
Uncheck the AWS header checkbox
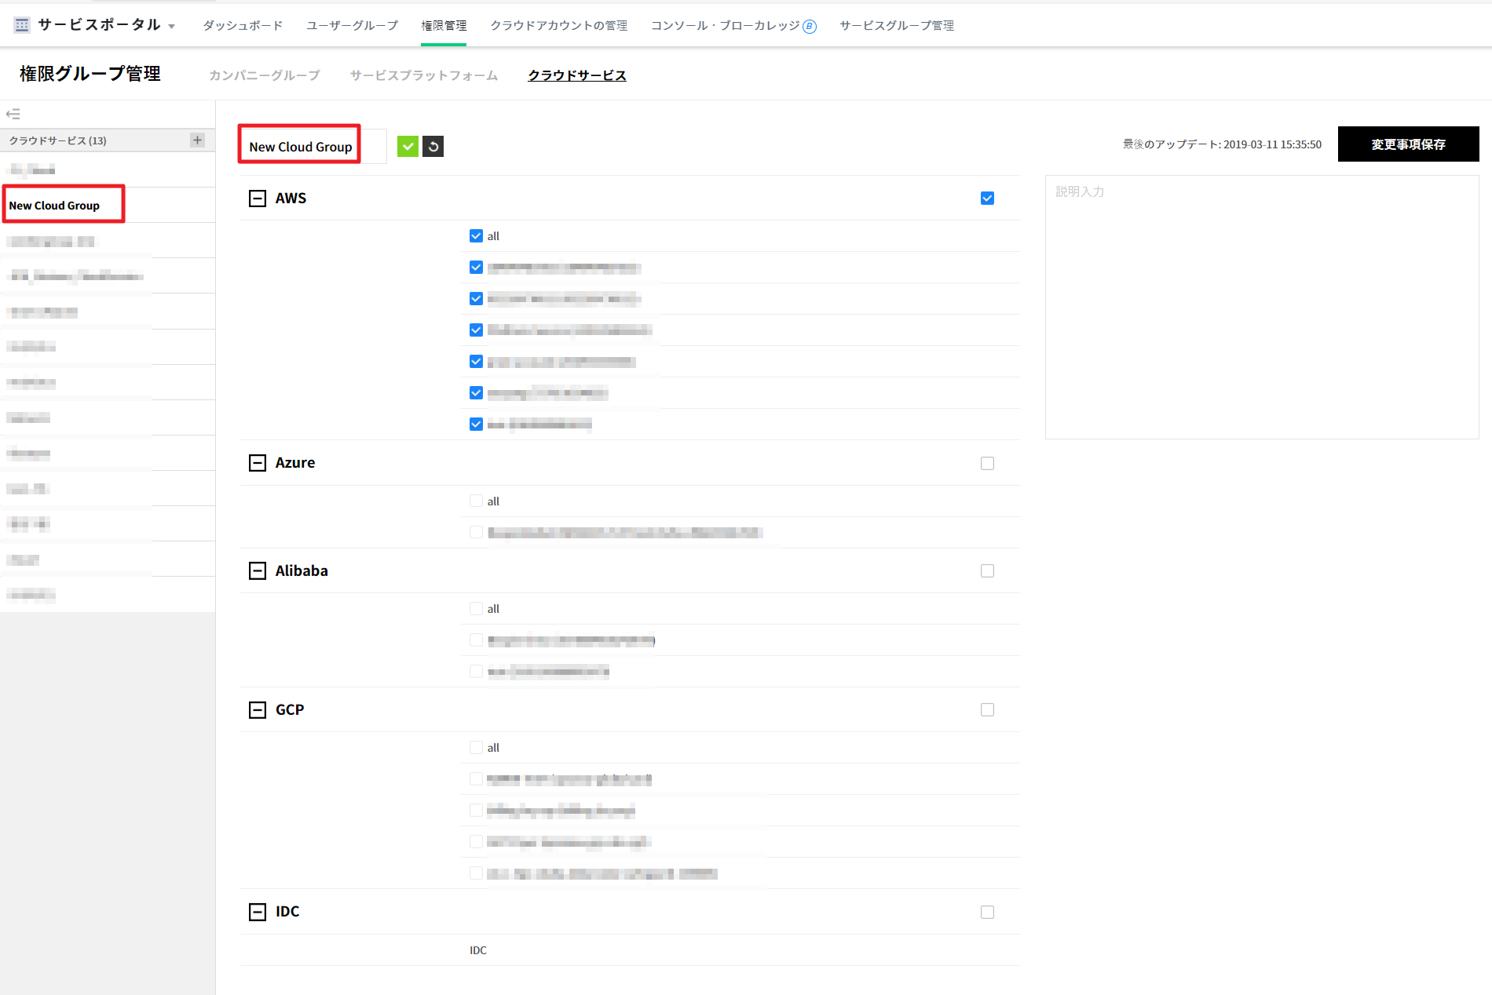coord(987,199)
